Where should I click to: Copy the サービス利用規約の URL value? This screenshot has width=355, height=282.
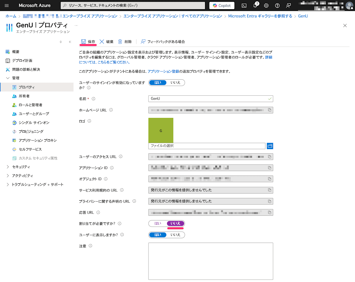pos(270,190)
